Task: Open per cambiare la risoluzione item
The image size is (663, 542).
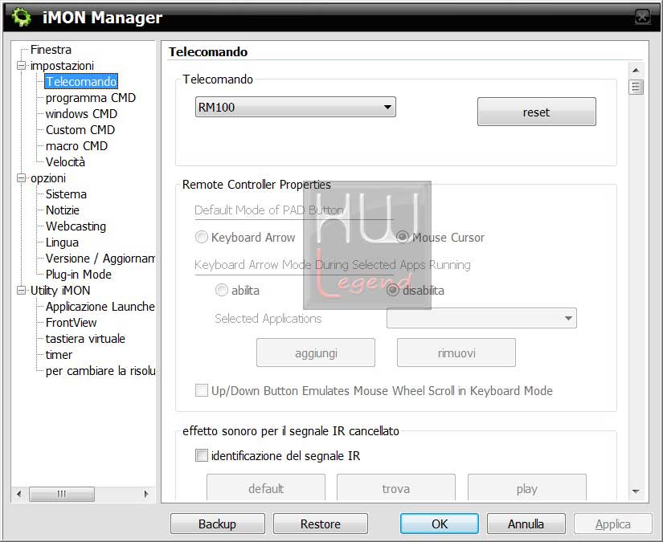Action: (x=100, y=370)
